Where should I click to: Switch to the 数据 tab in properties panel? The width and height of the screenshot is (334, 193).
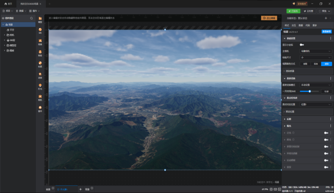point(300,26)
